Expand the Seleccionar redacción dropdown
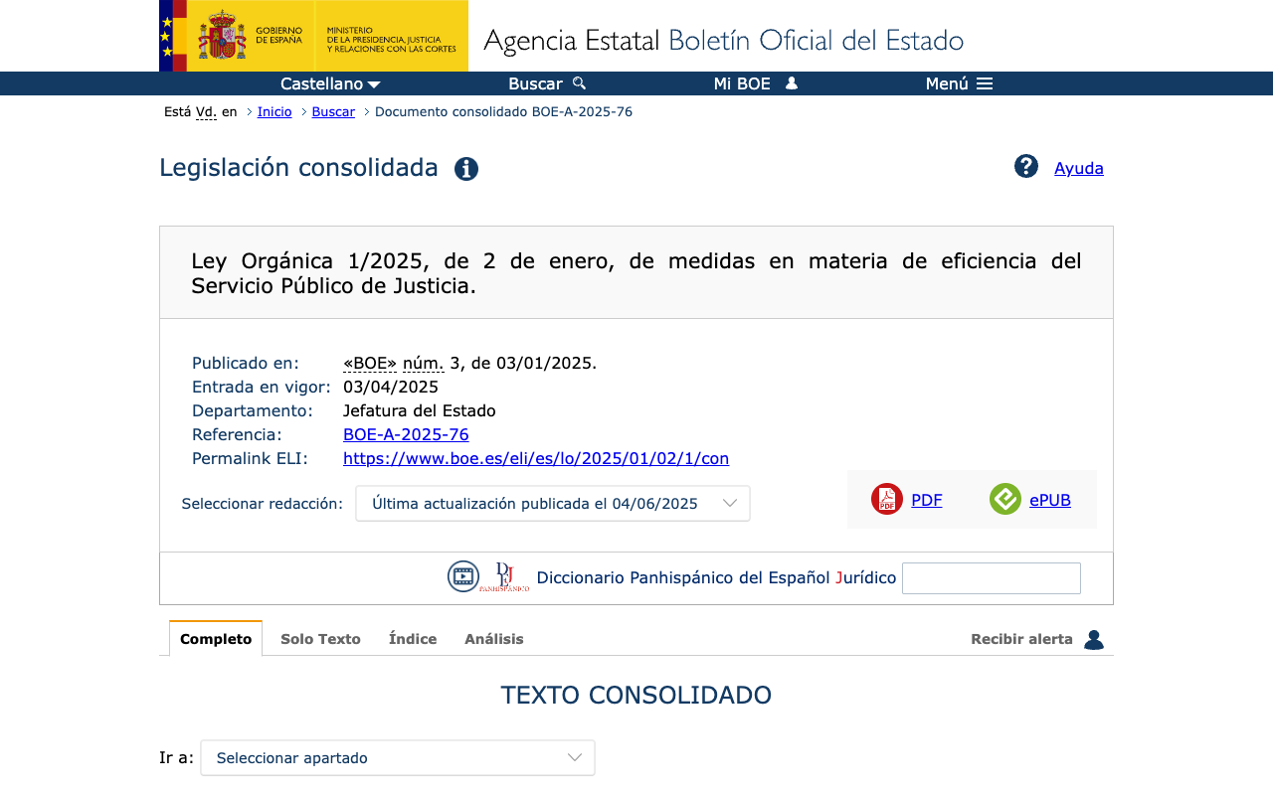The image size is (1273, 795). [x=553, y=504]
